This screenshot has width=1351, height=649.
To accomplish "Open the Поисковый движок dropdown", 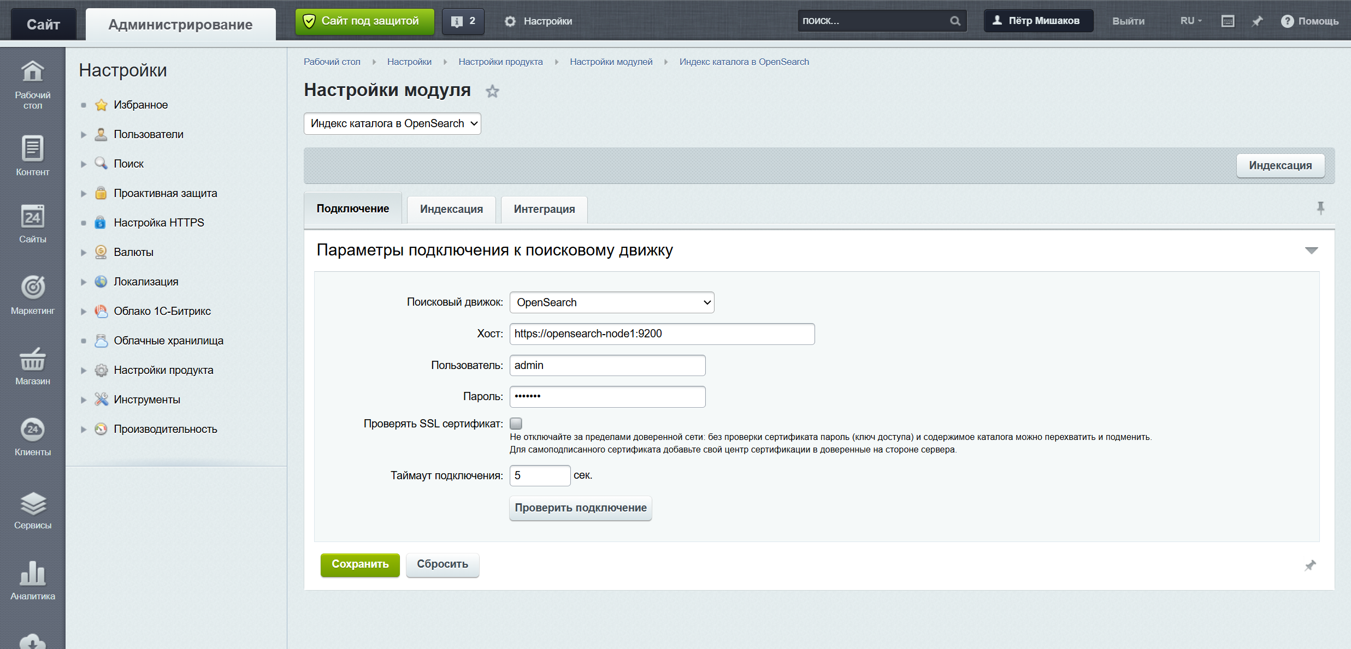I will (x=612, y=302).
